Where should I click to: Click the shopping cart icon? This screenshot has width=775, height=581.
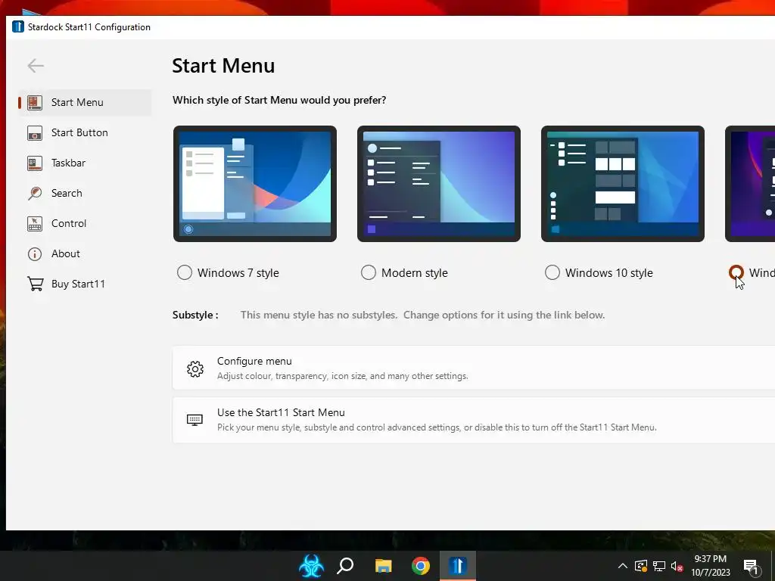[35, 284]
